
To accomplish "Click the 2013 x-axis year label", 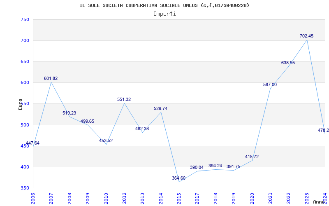I will pos(142,198).
